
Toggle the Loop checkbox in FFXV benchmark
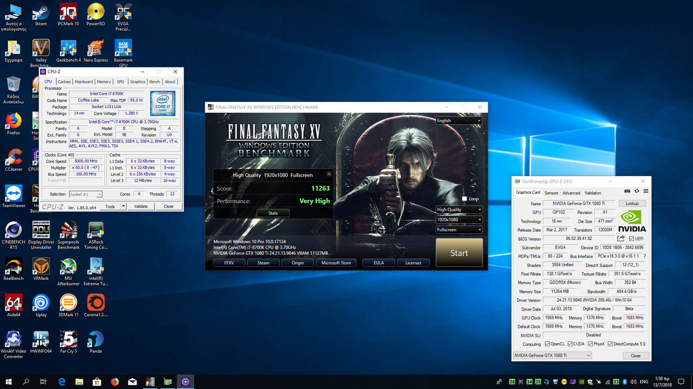(x=465, y=199)
